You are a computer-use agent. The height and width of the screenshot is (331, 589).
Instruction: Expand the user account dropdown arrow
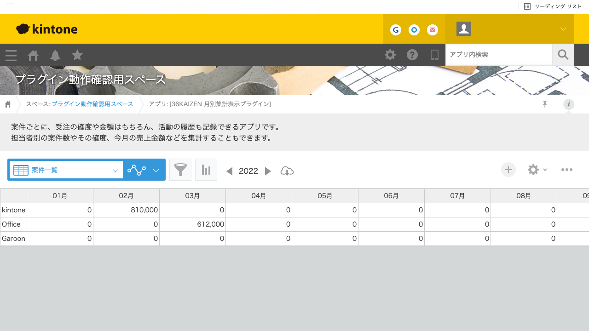(563, 29)
